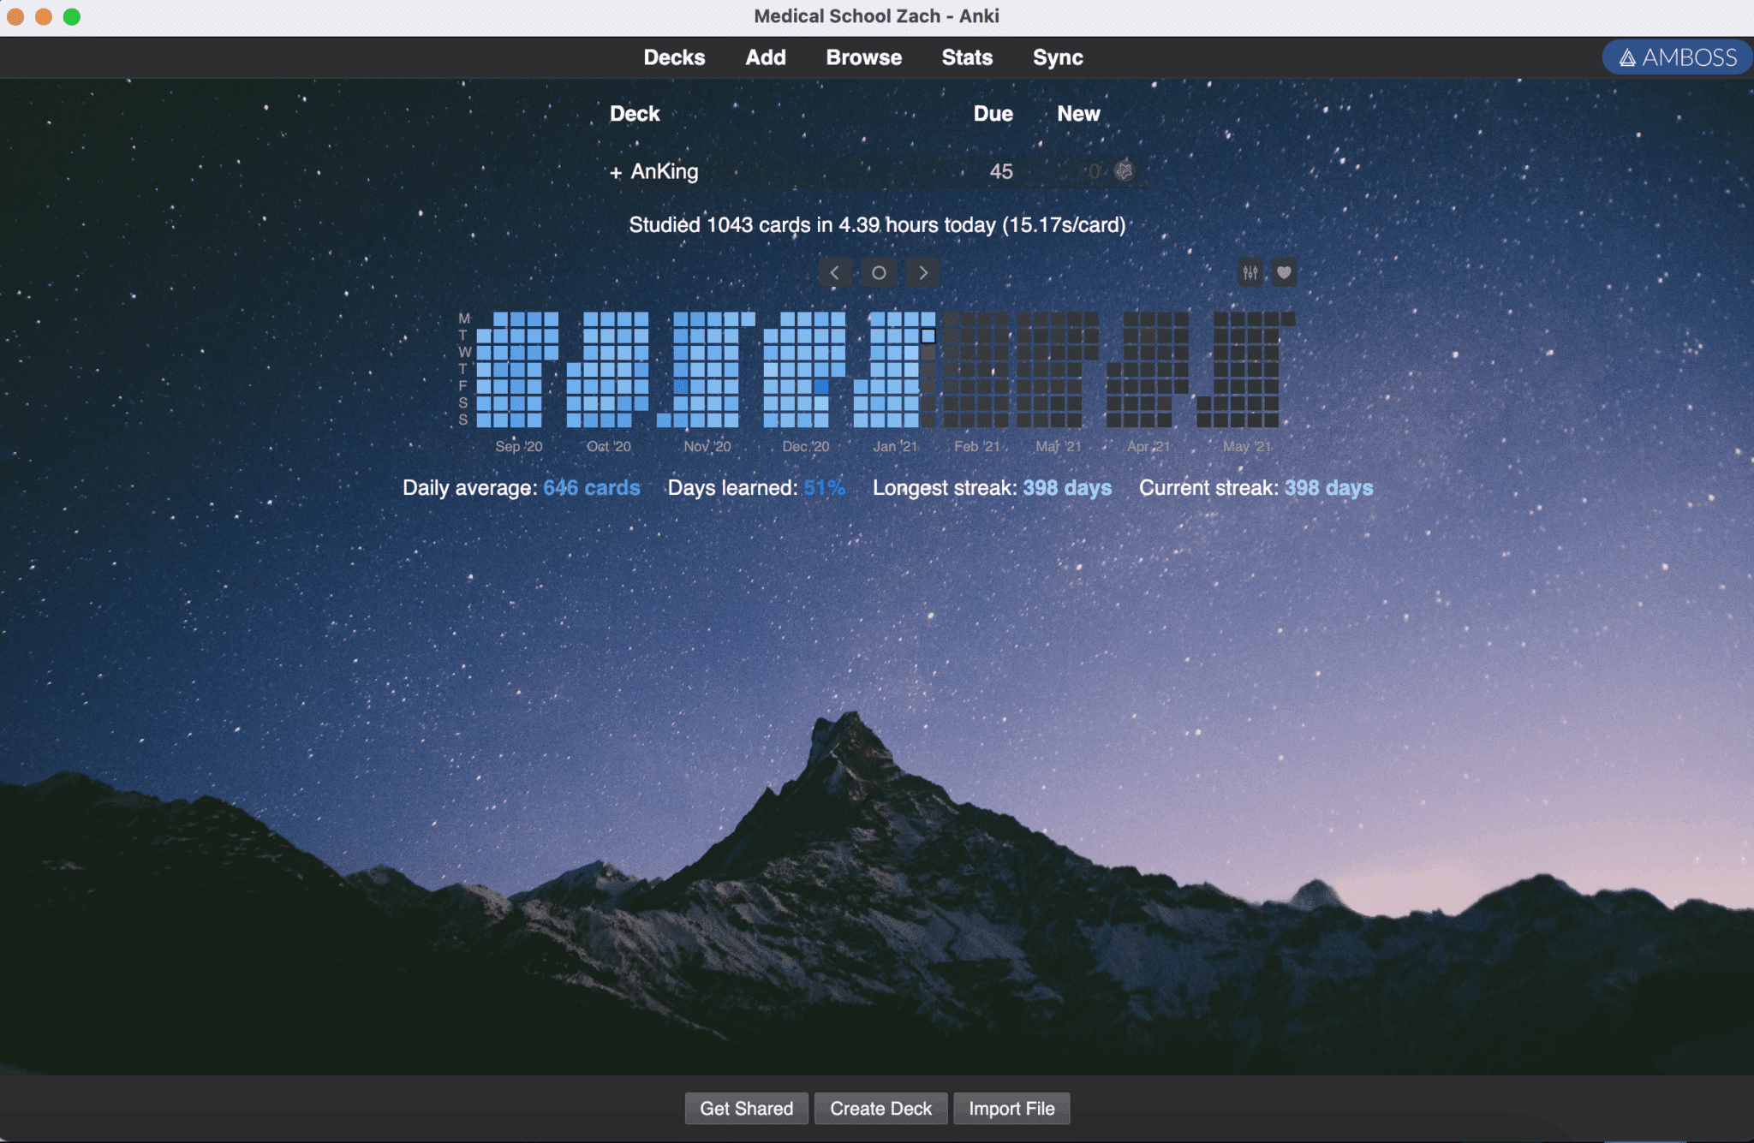Reset the heatmap to today with the circle button
1754x1143 pixels.
coord(879,273)
